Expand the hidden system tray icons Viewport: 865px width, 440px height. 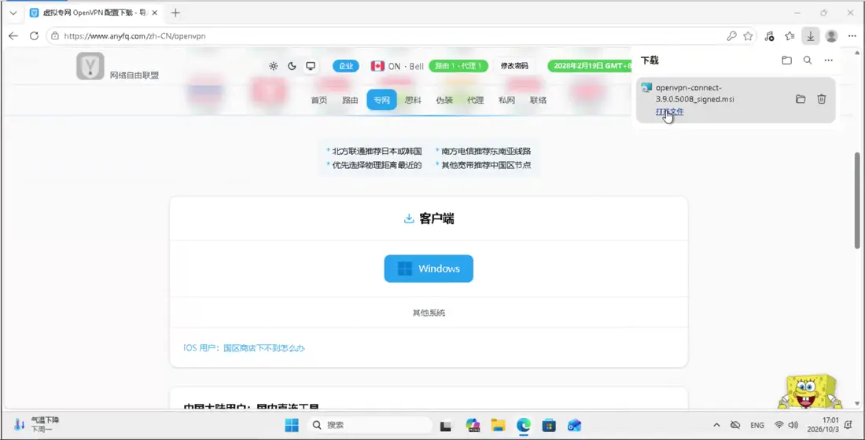tap(716, 425)
